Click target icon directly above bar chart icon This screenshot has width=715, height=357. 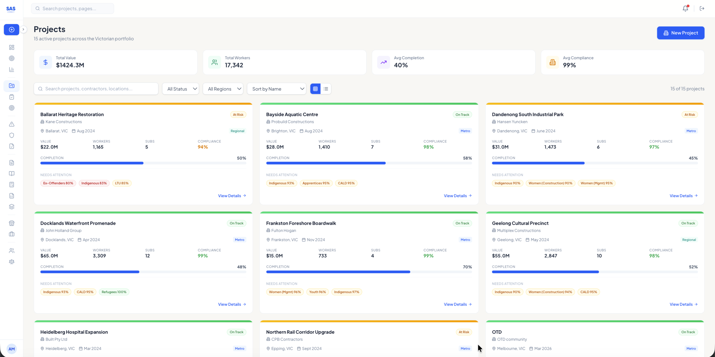(x=11, y=58)
